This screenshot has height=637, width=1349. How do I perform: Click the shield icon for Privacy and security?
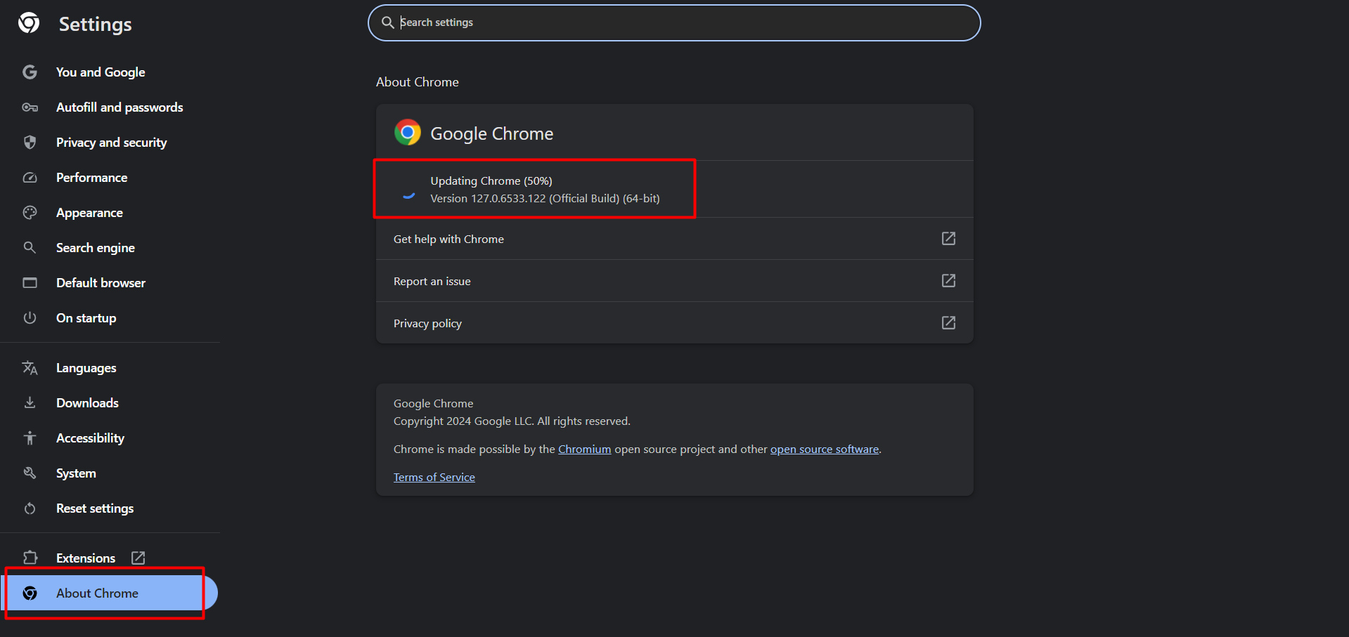[x=30, y=143]
